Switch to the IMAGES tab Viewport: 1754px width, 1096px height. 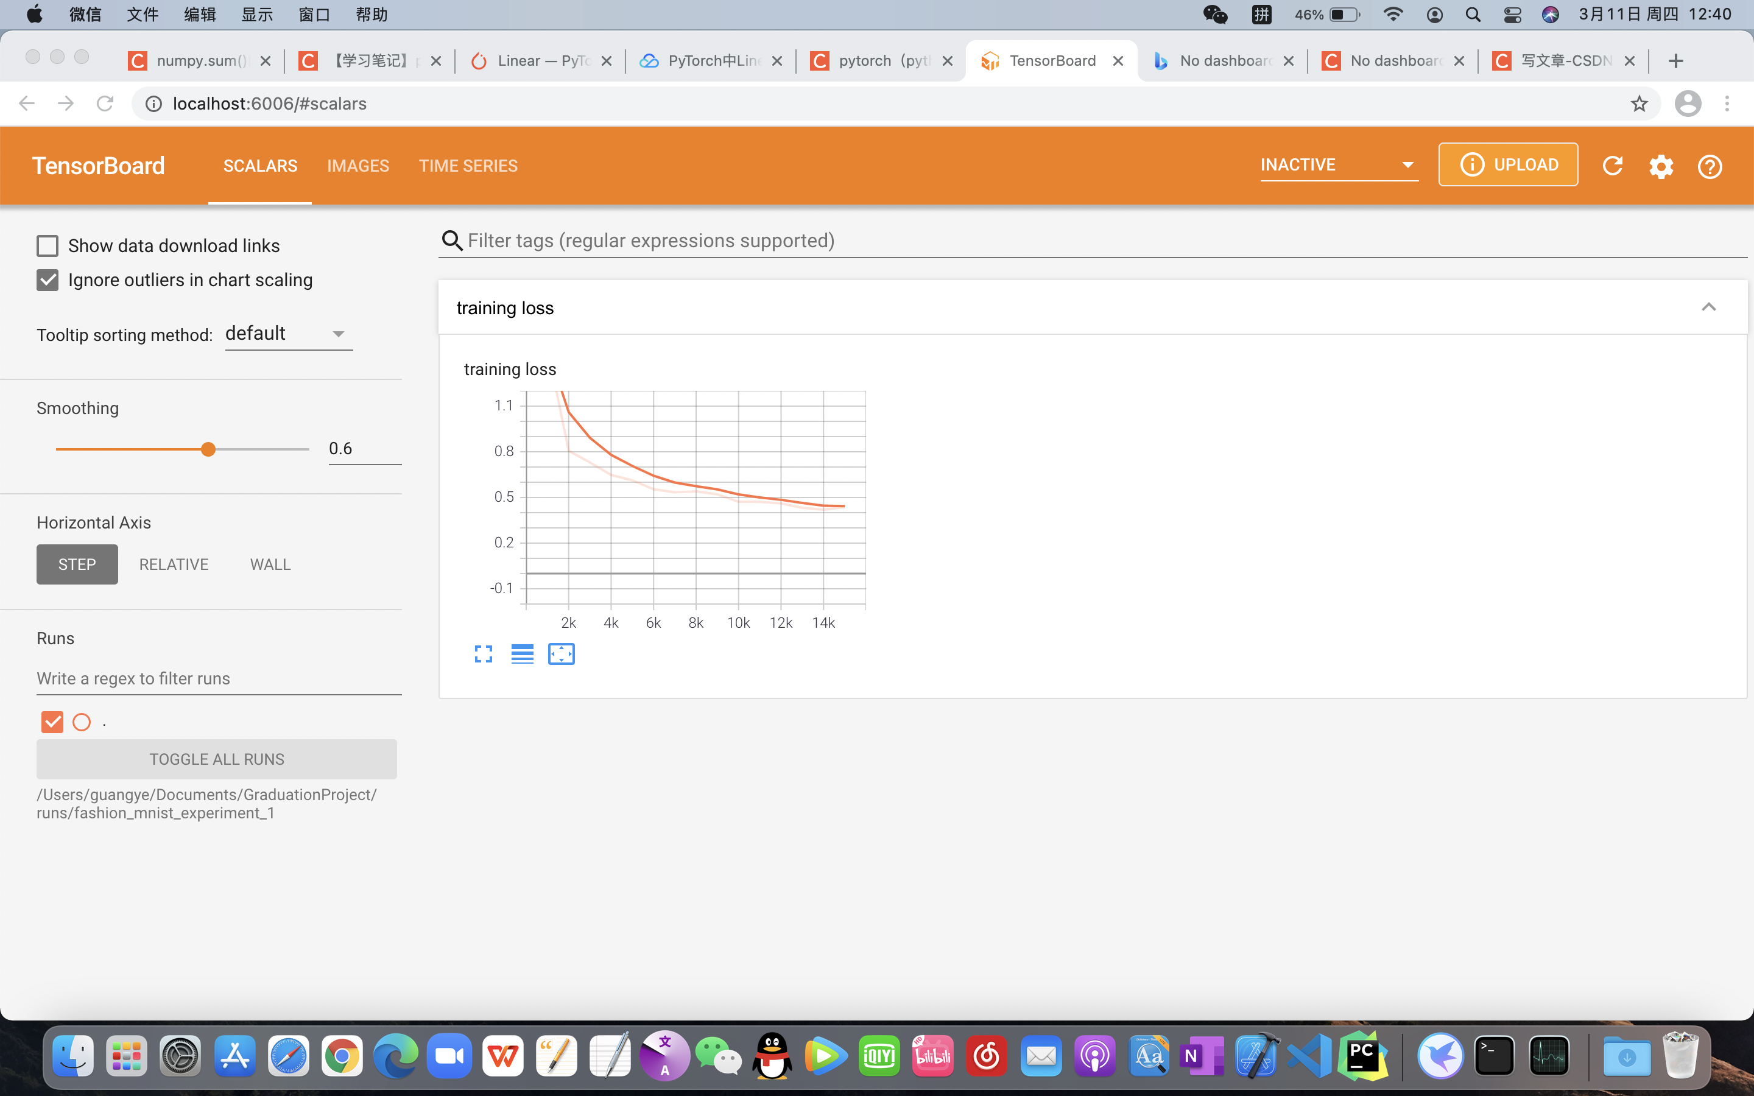358,166
